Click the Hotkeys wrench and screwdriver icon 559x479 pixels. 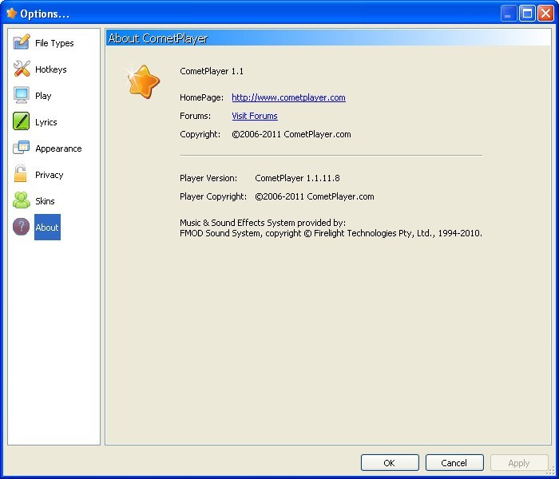(x=22, y=69)
